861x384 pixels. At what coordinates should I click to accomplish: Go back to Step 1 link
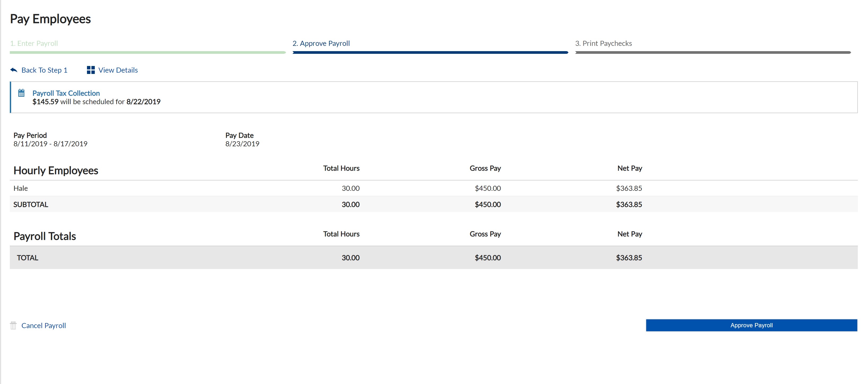coord(44,70)
